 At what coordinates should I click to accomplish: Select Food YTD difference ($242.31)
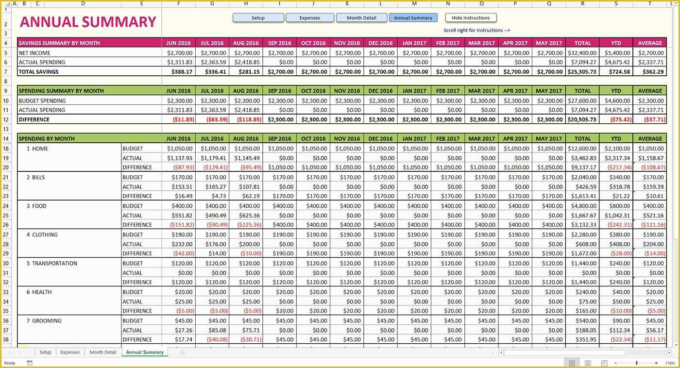(x=616, y=225)
